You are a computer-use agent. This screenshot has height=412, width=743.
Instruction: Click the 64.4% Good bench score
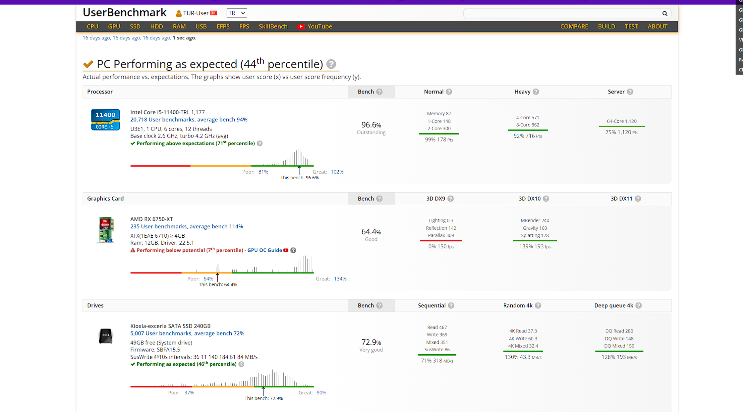point(371,234)
